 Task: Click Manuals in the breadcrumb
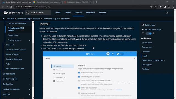coord(11,19)
